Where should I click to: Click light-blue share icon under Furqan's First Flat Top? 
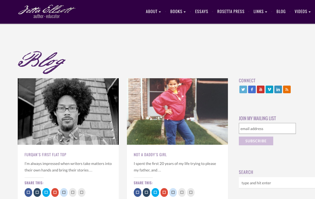coord(64,192)
